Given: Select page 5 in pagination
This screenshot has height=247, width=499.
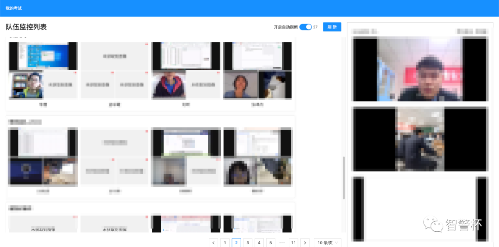Looking at the screenshot, I should [270, 243].
